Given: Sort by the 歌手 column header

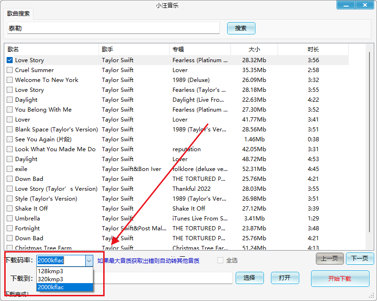Looking at the screenshot, I should click(x=134, y=49).
